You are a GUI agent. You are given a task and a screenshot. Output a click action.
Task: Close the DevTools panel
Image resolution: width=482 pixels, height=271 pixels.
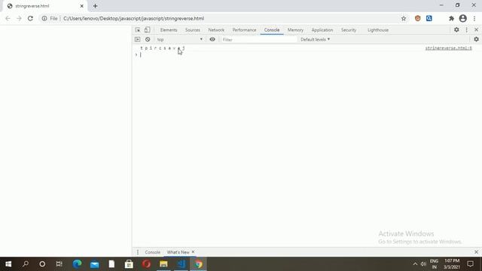pos(476,30)
